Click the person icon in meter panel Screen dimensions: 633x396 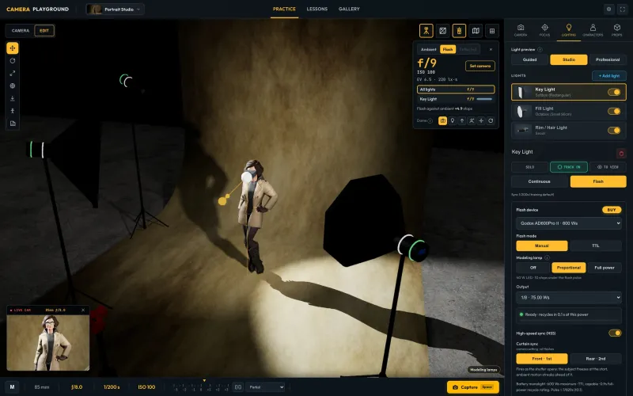[472, 120]
